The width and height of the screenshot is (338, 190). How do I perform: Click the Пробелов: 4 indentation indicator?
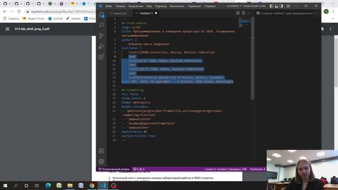point(258,169)
